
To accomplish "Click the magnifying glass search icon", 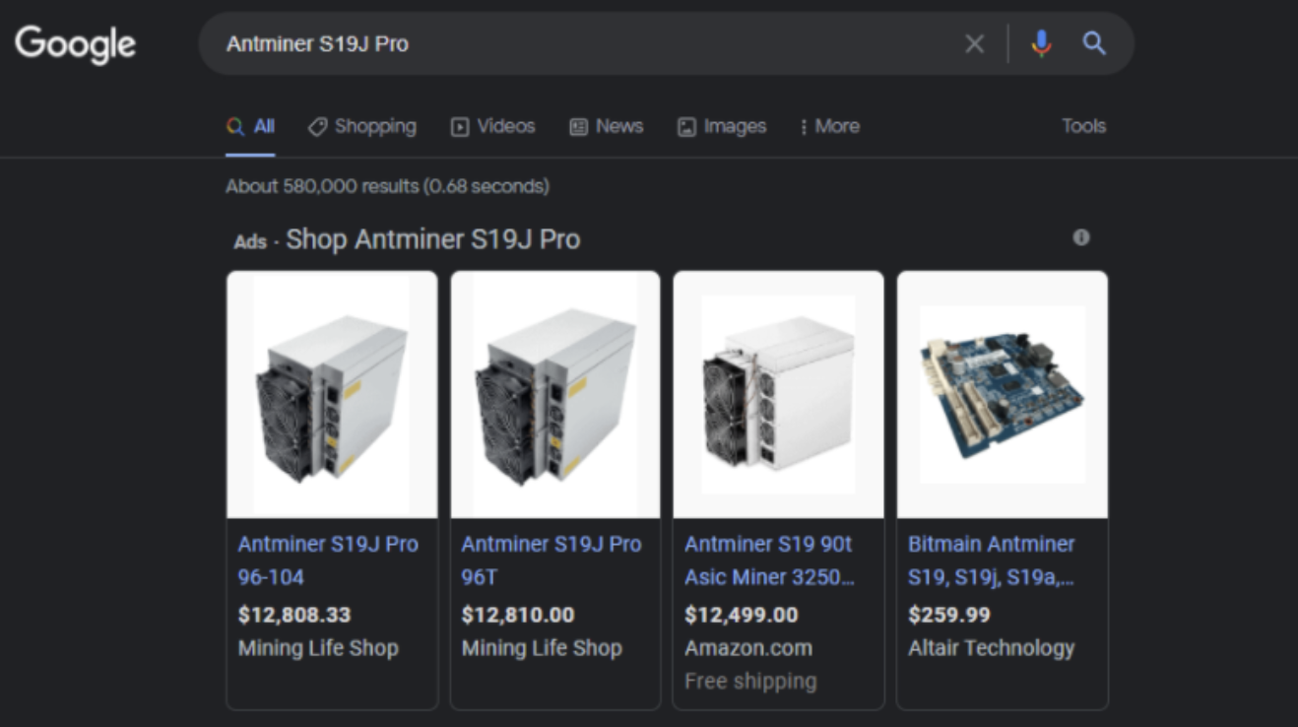I will tap(1094, 43).
